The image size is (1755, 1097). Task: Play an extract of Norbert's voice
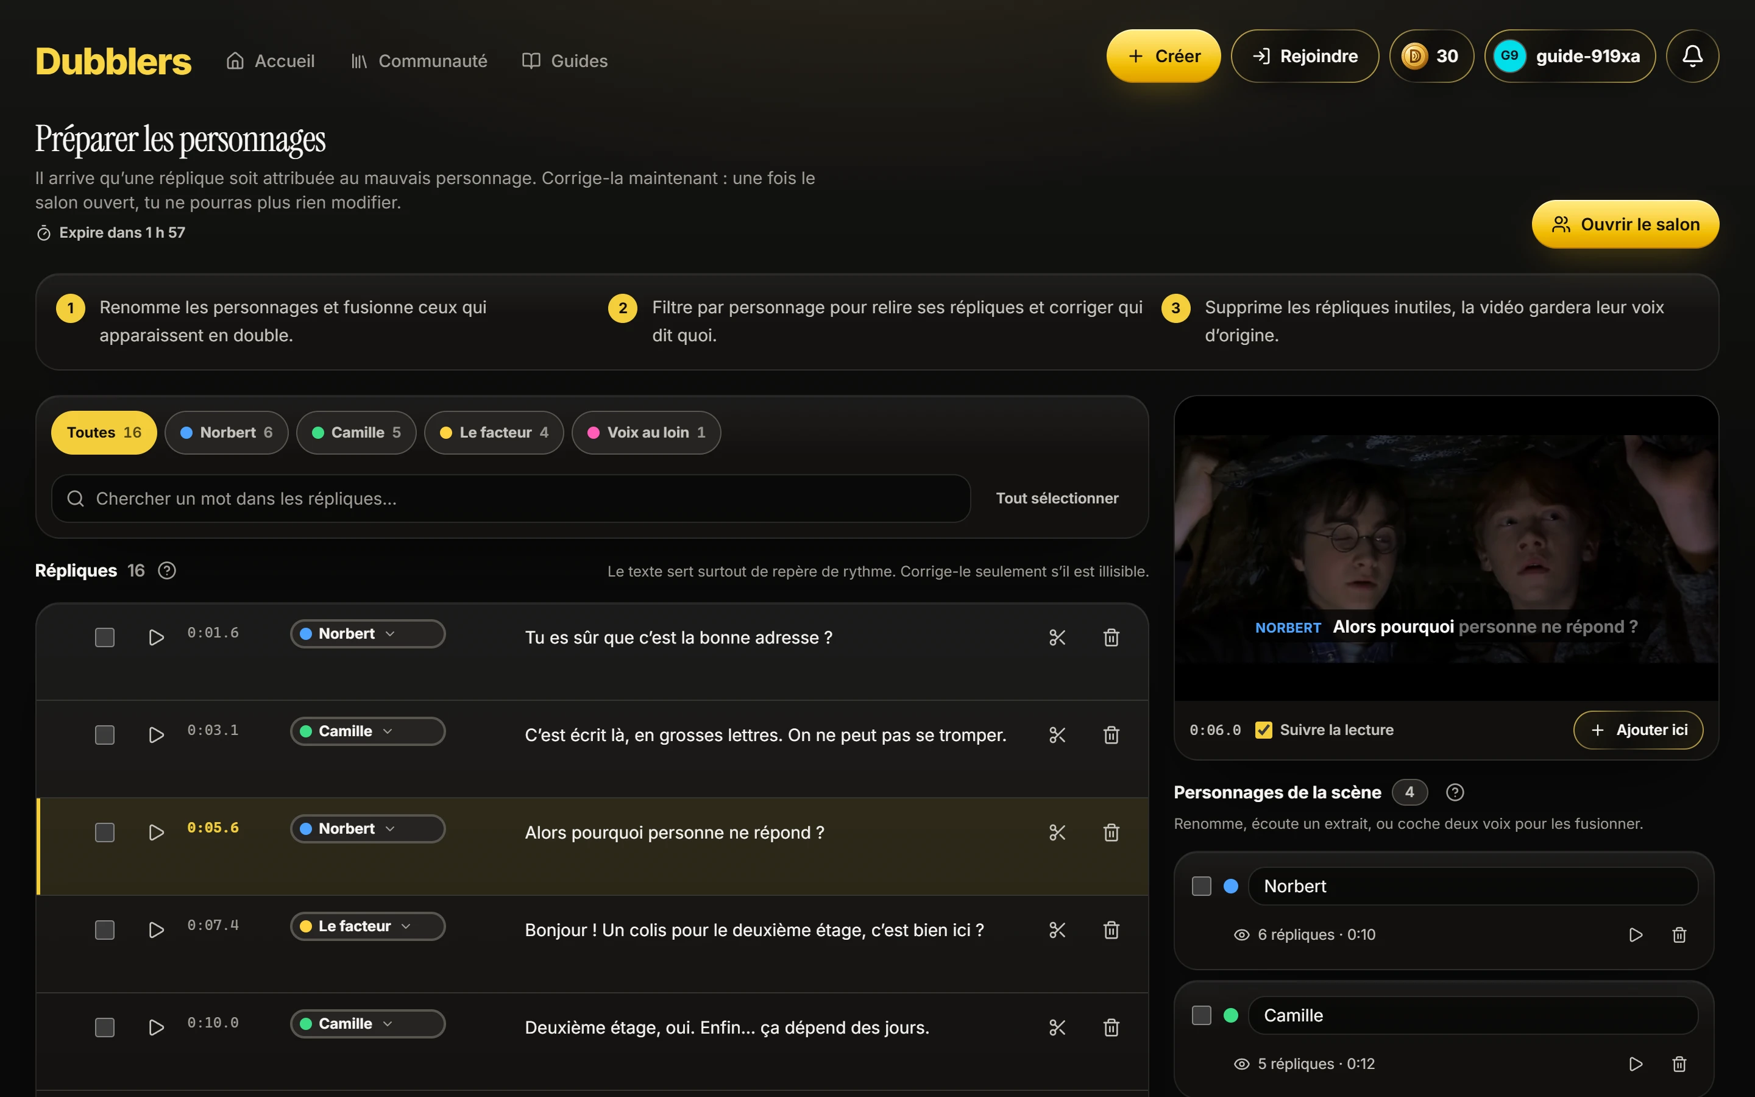(x=1636, y=934)
